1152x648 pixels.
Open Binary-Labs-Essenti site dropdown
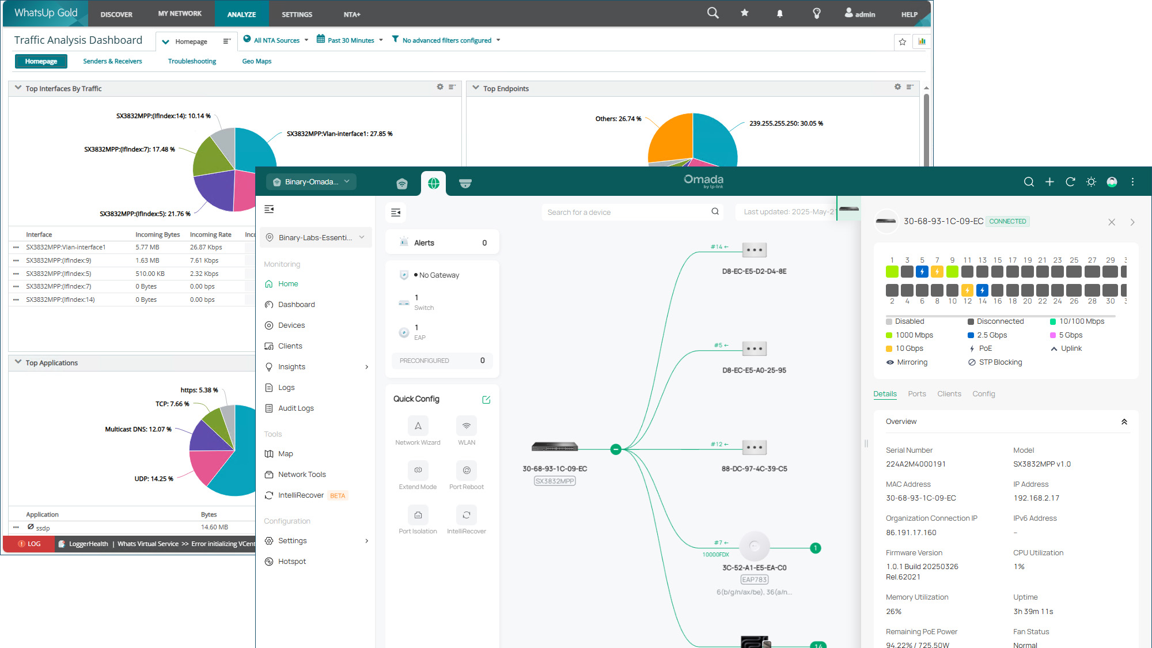click(316, 237)
